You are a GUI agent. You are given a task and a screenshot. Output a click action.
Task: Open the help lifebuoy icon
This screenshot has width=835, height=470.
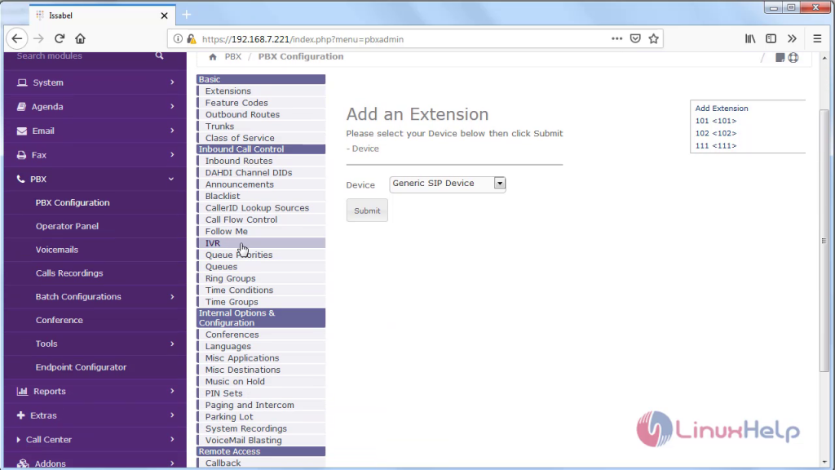tap(793, 58)
